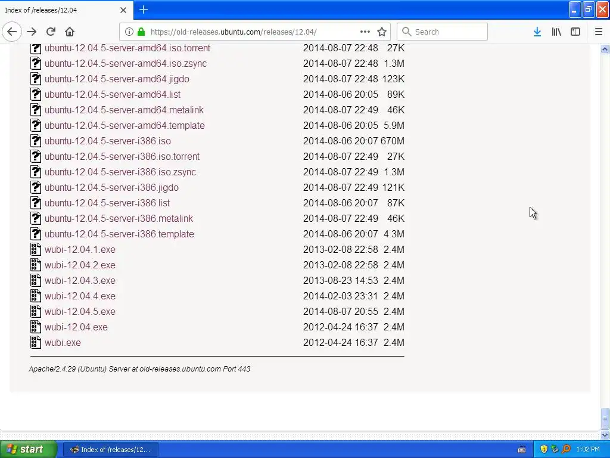Open ubuntu-12.04.5-server-amd64.template link
This screenshot has height=458, width=610.
pos(125,125)
